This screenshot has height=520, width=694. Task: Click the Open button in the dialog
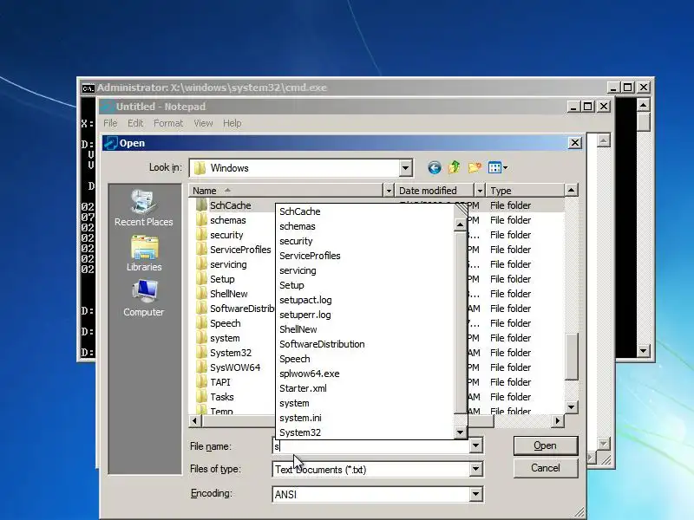point(546,445)
